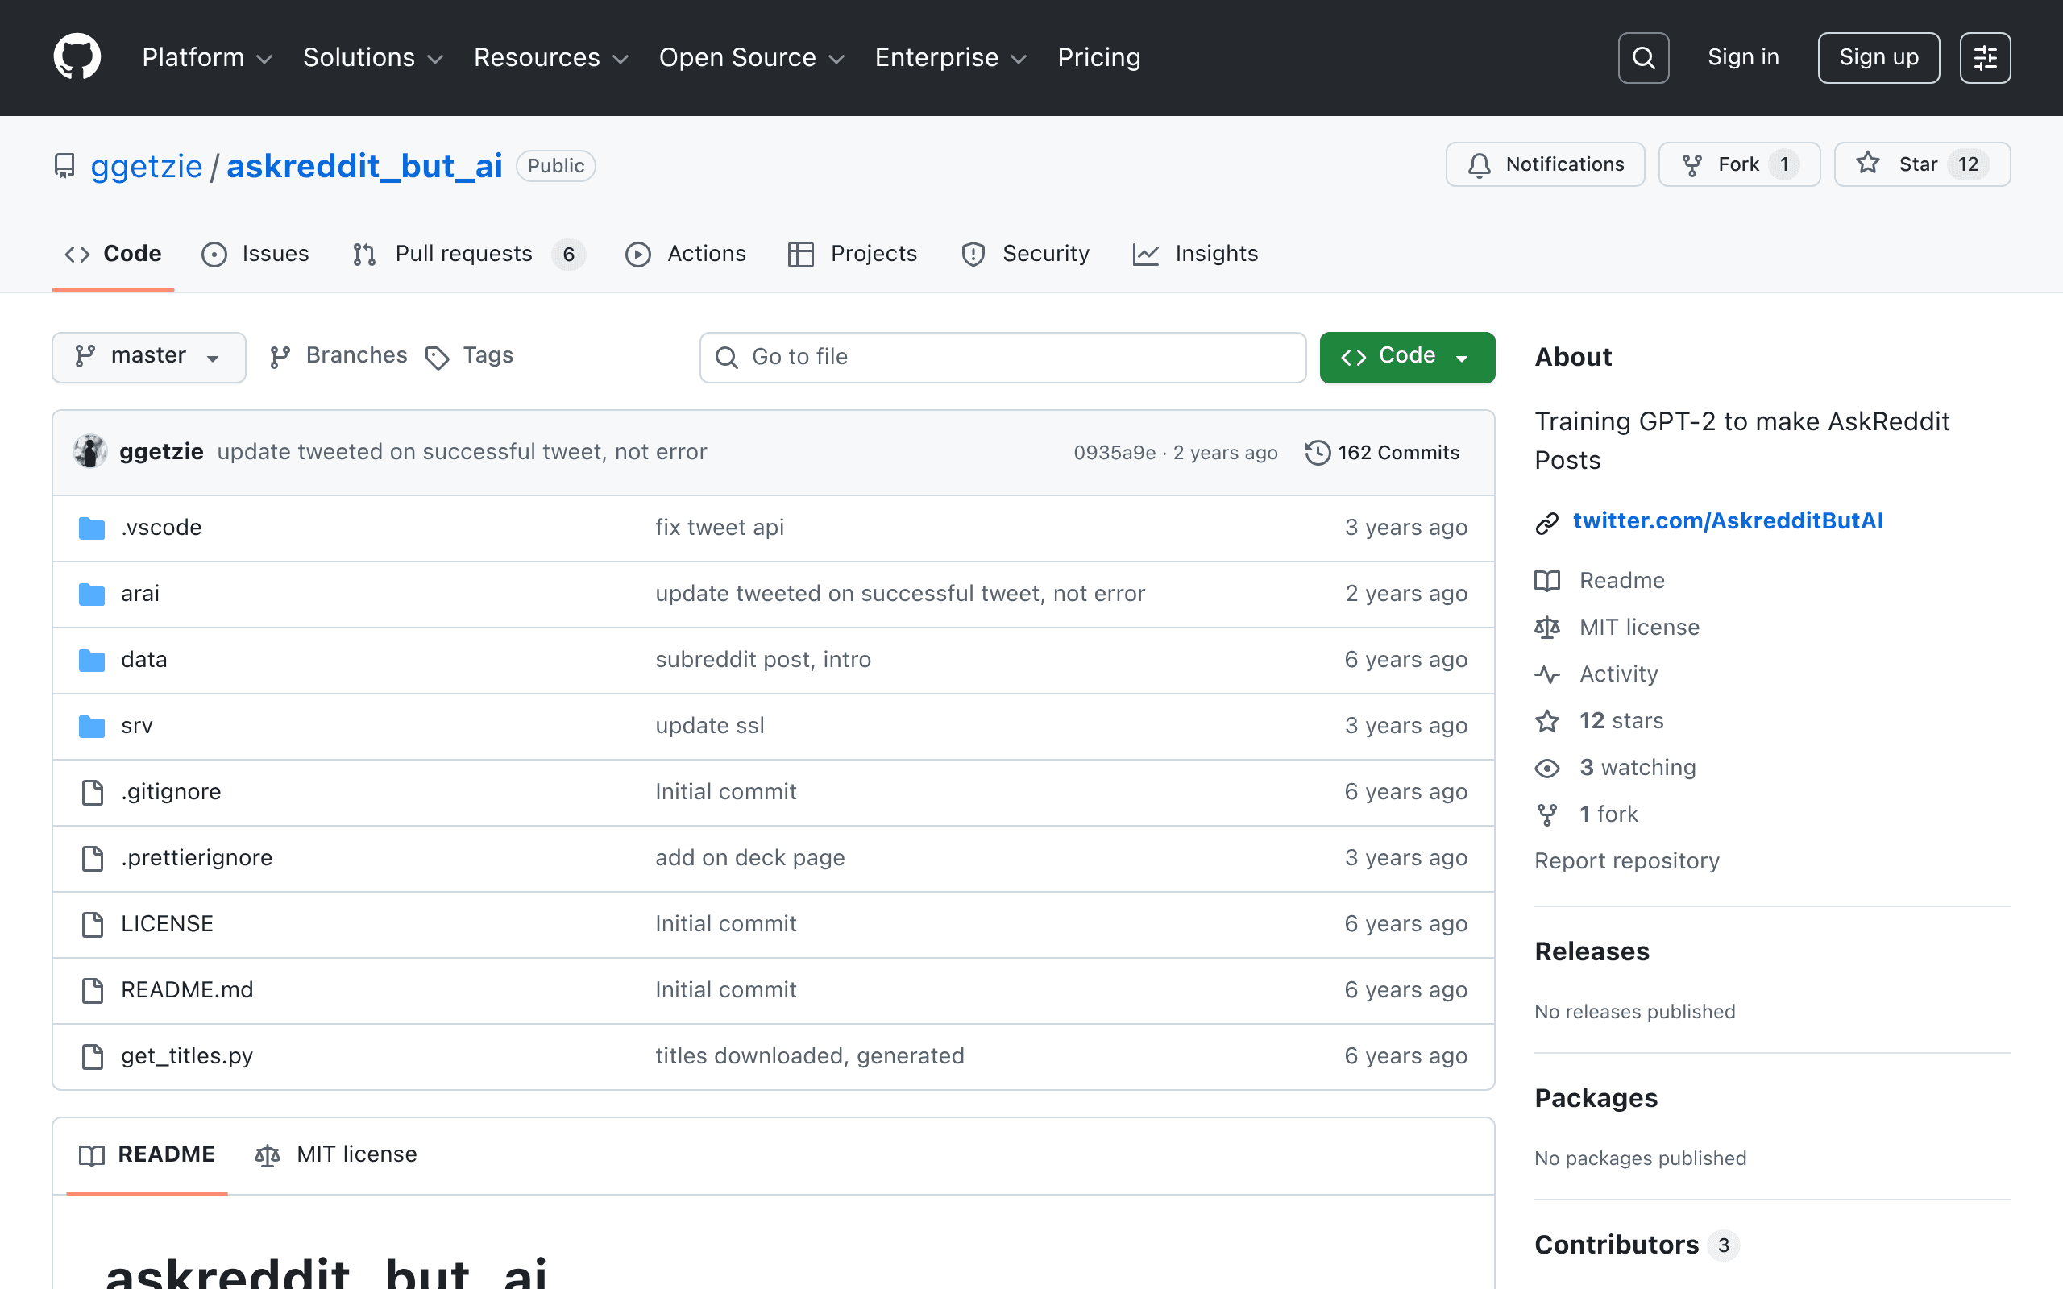Image resolution: width=2063 pixels, height=1289 pixels.
Task: Switch to the Security tab
Action: point(1026,254)
